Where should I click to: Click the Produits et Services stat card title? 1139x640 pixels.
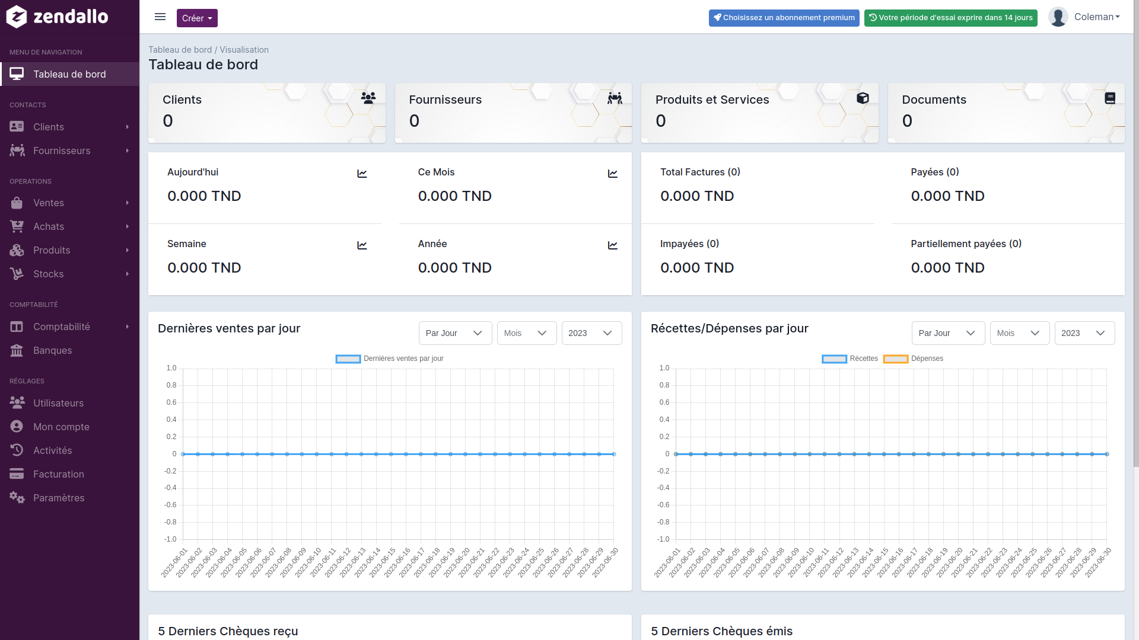(712, 100)
